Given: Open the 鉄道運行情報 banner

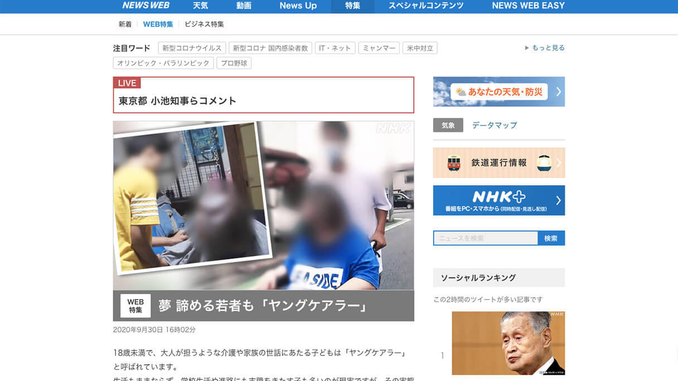Looking at the screenshot, I should [499, 163].
